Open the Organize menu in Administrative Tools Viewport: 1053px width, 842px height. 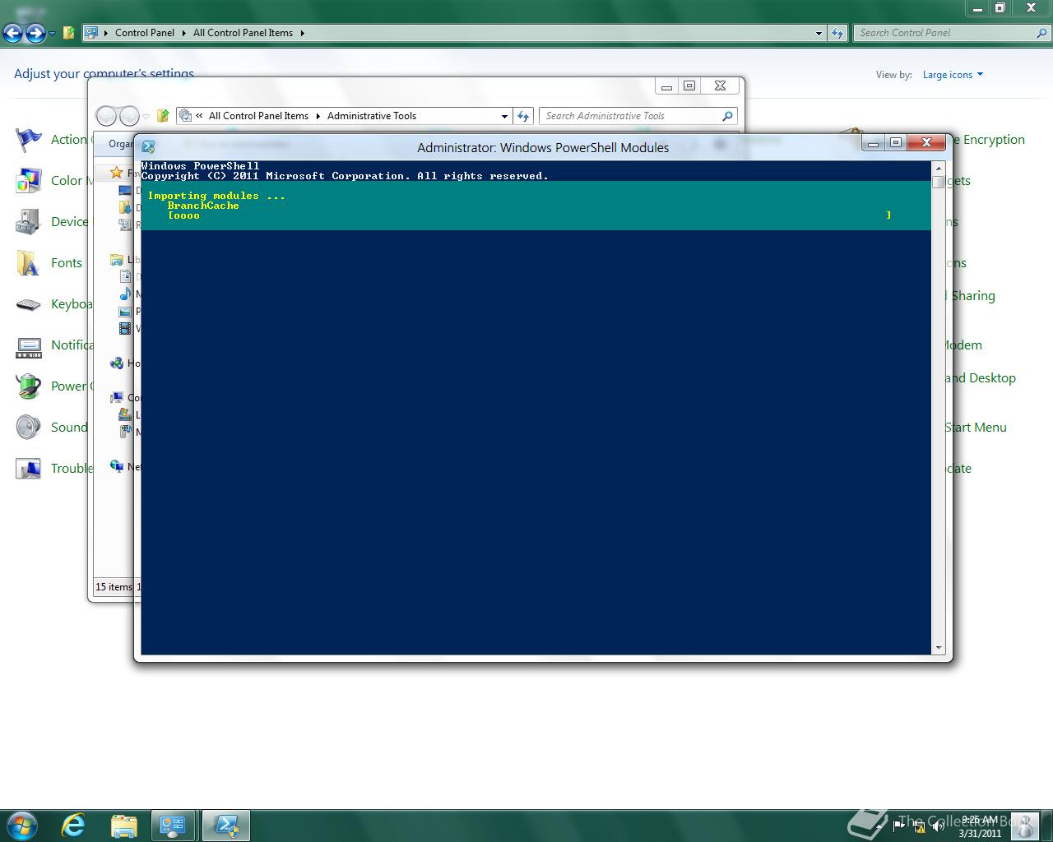click(120, 144)
